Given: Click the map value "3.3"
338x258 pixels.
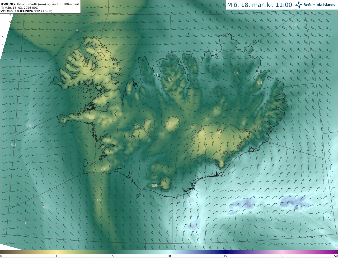Looking at the screenshot, I should tap(171, 80).
